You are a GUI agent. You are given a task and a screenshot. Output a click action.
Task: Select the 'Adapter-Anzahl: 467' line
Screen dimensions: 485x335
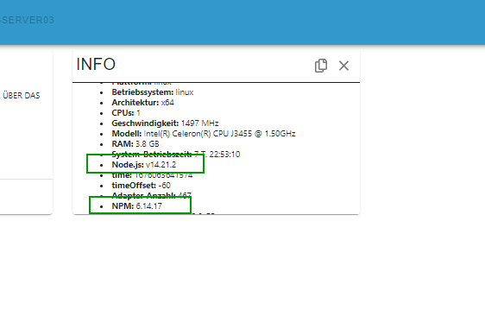point(151,195)
